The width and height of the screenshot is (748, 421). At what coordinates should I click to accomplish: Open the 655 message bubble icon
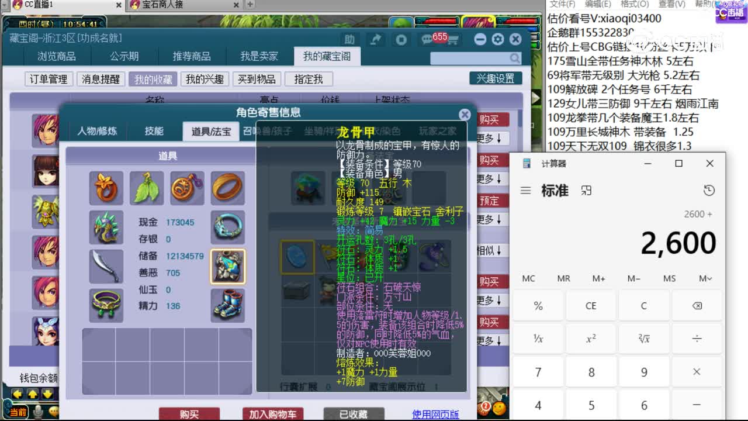(431, 39)
